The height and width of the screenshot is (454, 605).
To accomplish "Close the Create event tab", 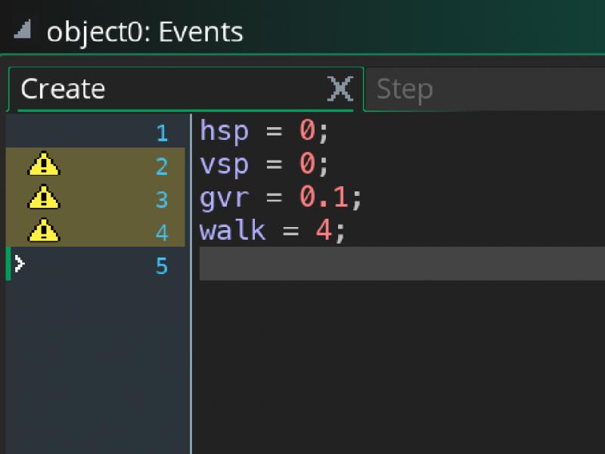I will tap(340, 89).
